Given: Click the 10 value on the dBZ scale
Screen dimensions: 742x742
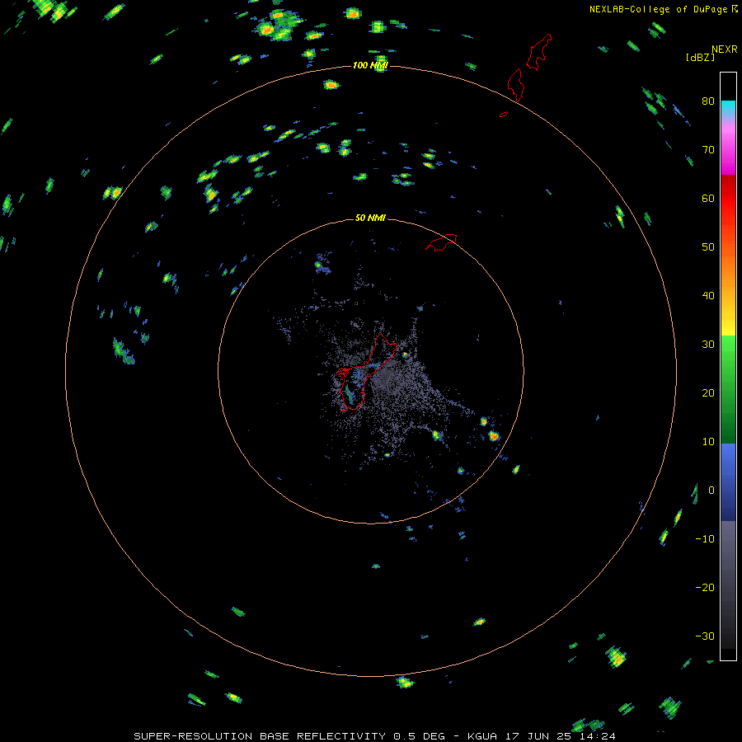Looking at the screenshot, I should pyautogui.click(x=708, y=442).
